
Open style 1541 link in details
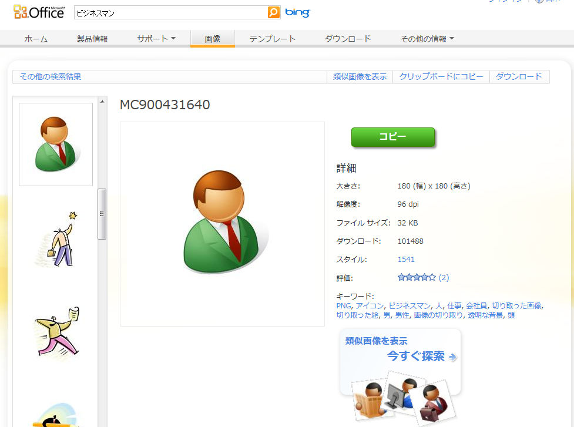(405, 259)
